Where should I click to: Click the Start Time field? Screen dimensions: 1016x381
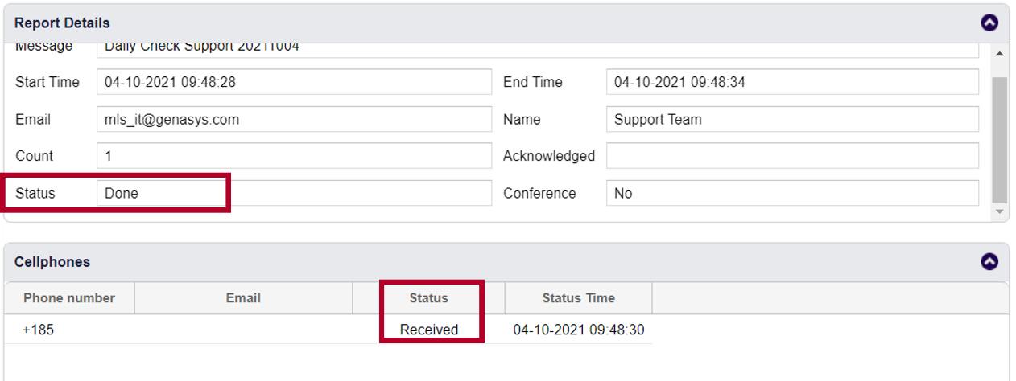(293, 82)
